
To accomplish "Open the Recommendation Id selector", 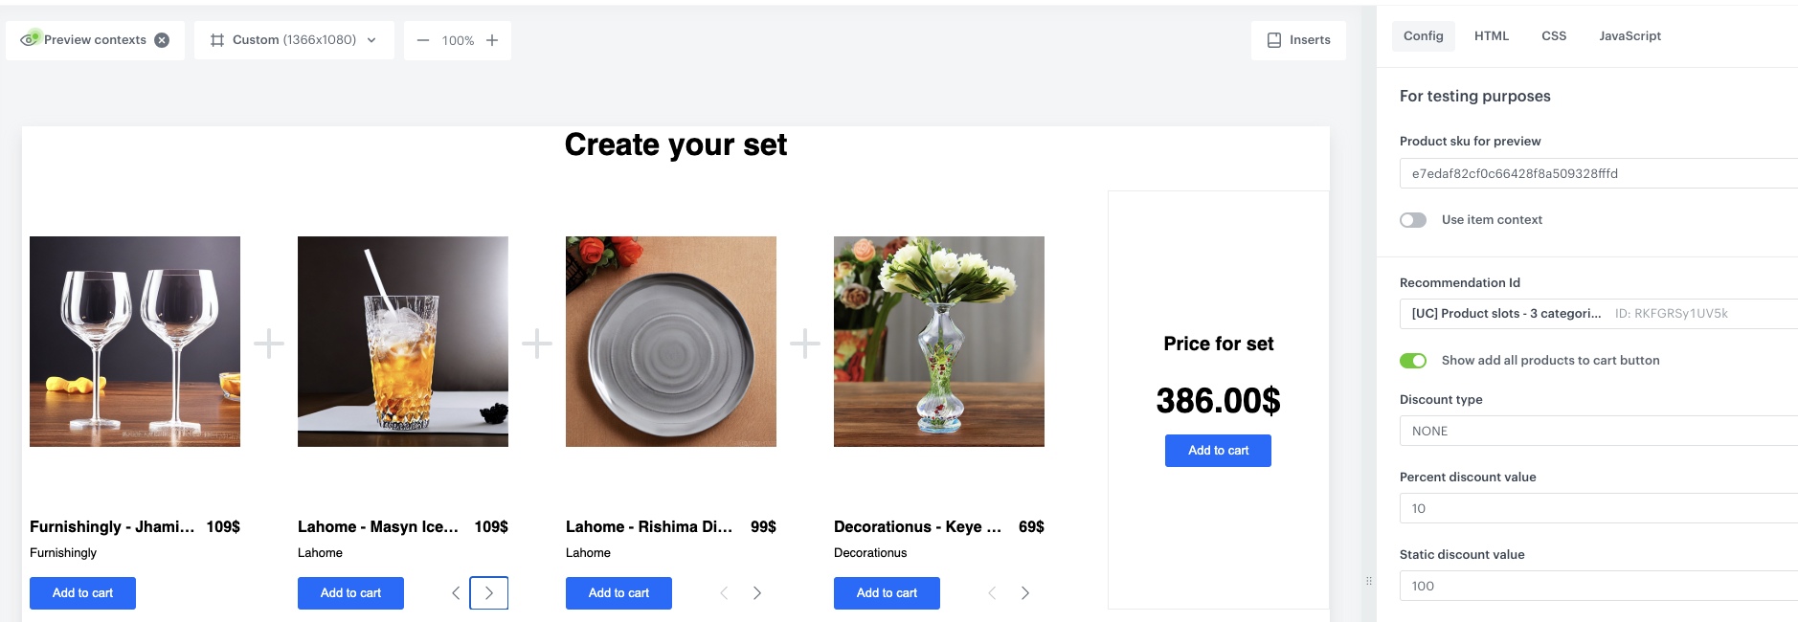I will [x=1597, y=313].
